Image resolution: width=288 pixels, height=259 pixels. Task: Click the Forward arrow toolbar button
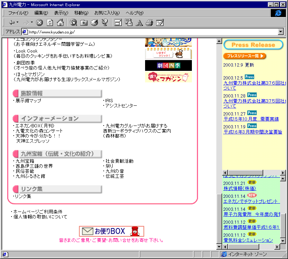pos(26,23)
